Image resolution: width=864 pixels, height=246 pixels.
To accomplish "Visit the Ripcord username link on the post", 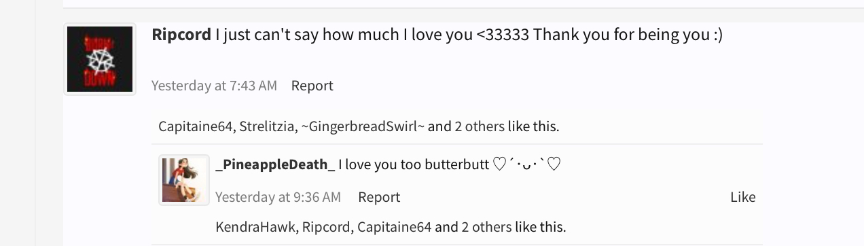I will [x=181, y=35].
